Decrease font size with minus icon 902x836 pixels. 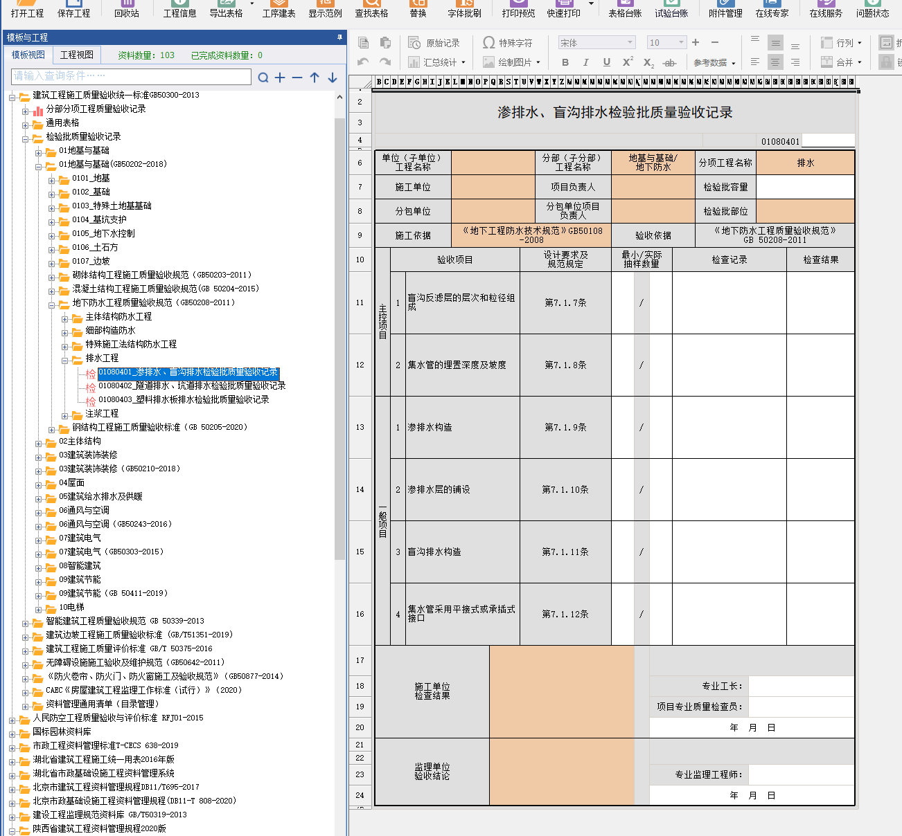715,42
